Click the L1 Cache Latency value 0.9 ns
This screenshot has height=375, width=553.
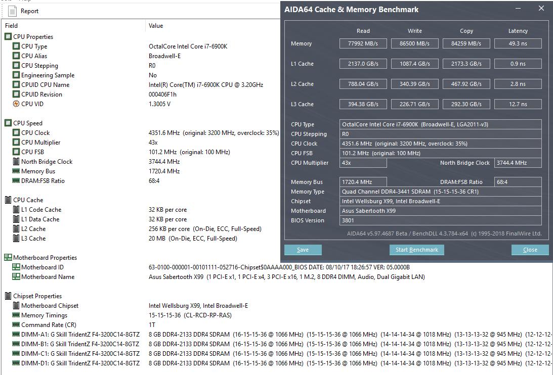coord(518,64)
